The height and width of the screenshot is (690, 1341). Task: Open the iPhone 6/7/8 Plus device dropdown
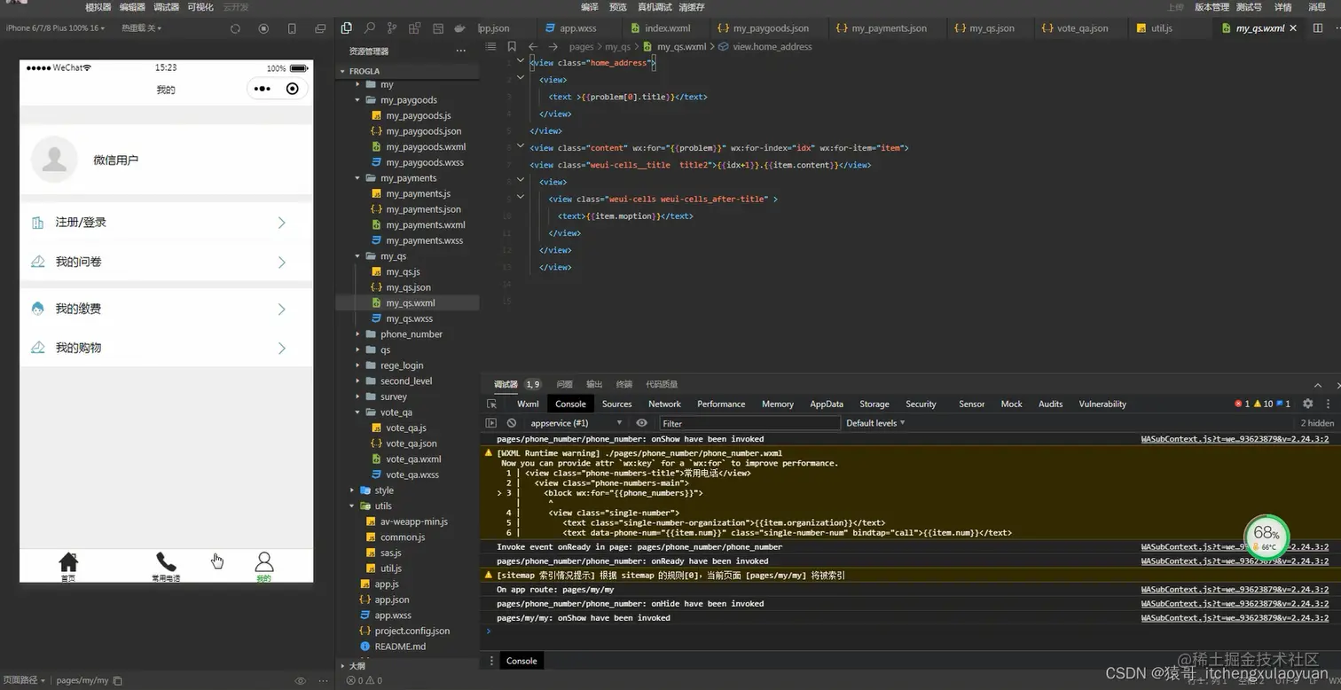(x=55, y=28)
